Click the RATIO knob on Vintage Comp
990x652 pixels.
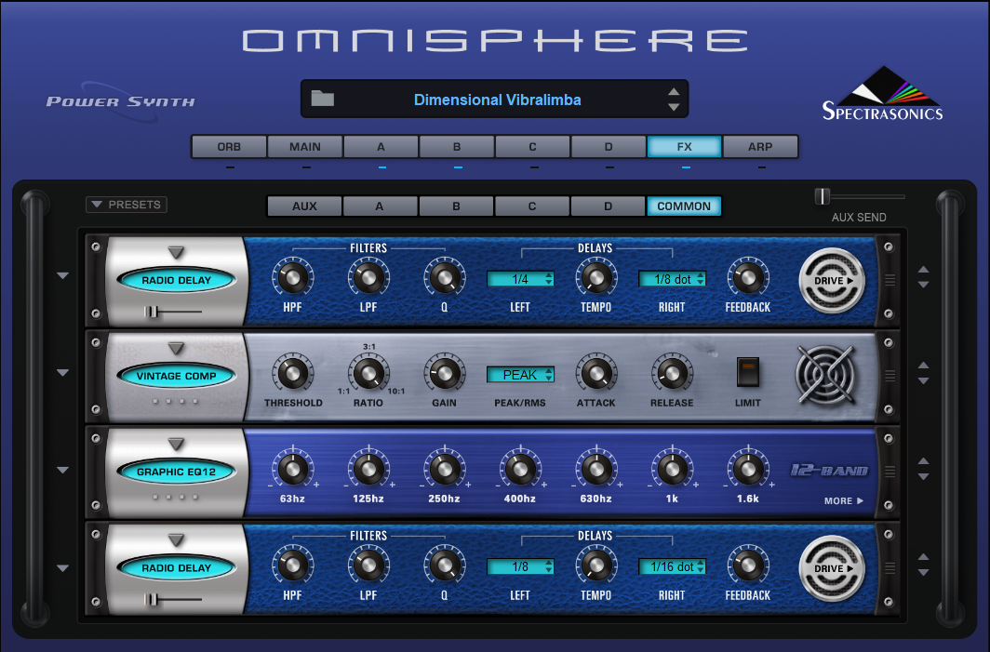click(x=368, y=373)
